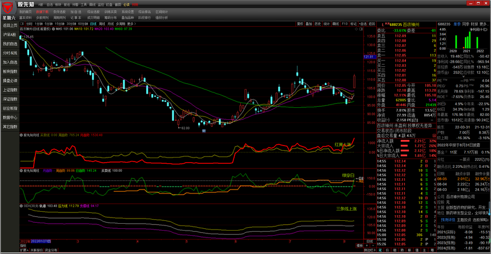Open the 工具 tools menu
This screenshot has height=254, width=491.
point(83,5)
